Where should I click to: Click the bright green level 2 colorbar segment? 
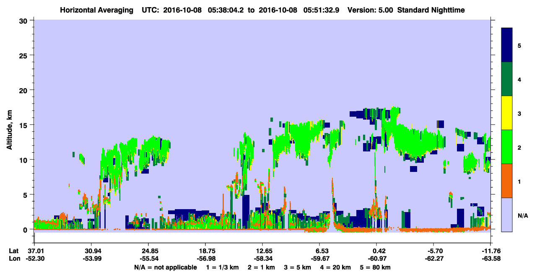click(x=507, y=147)
